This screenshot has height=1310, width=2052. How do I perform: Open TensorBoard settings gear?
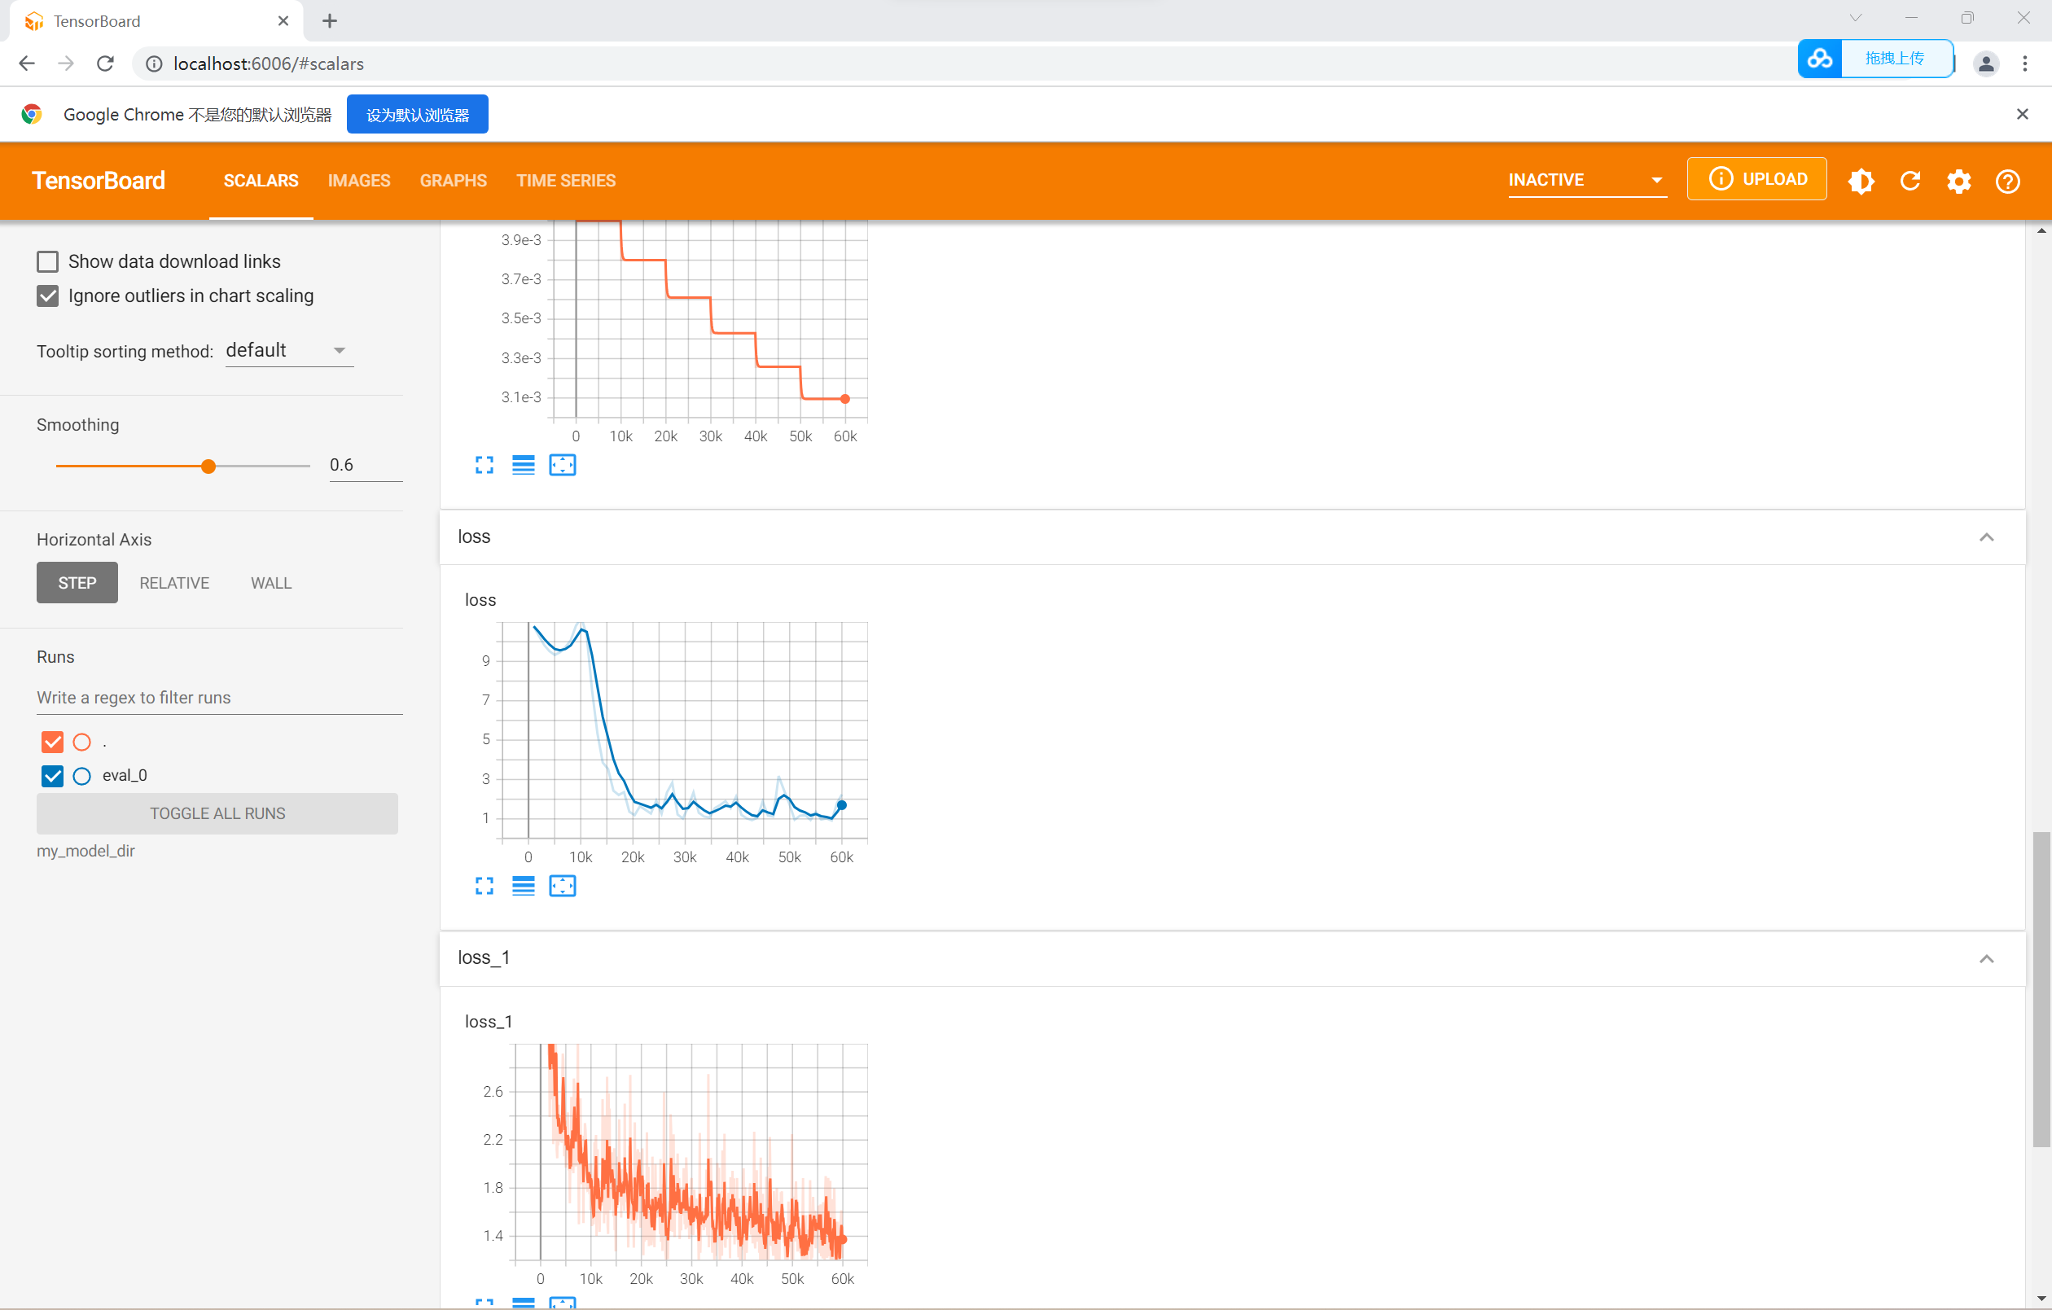tap(1958, 181)
